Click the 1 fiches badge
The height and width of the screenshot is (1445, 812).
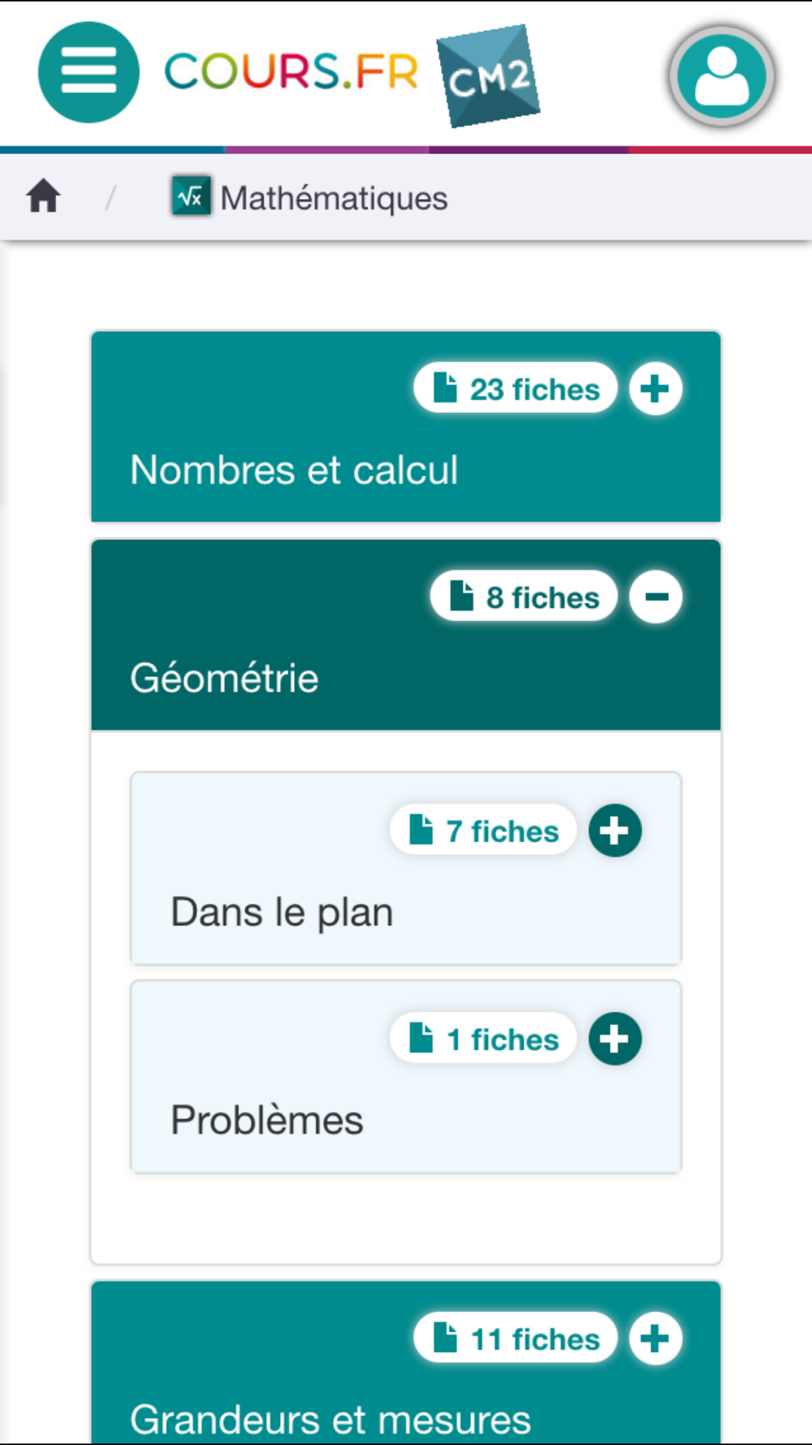(483, 1039)
